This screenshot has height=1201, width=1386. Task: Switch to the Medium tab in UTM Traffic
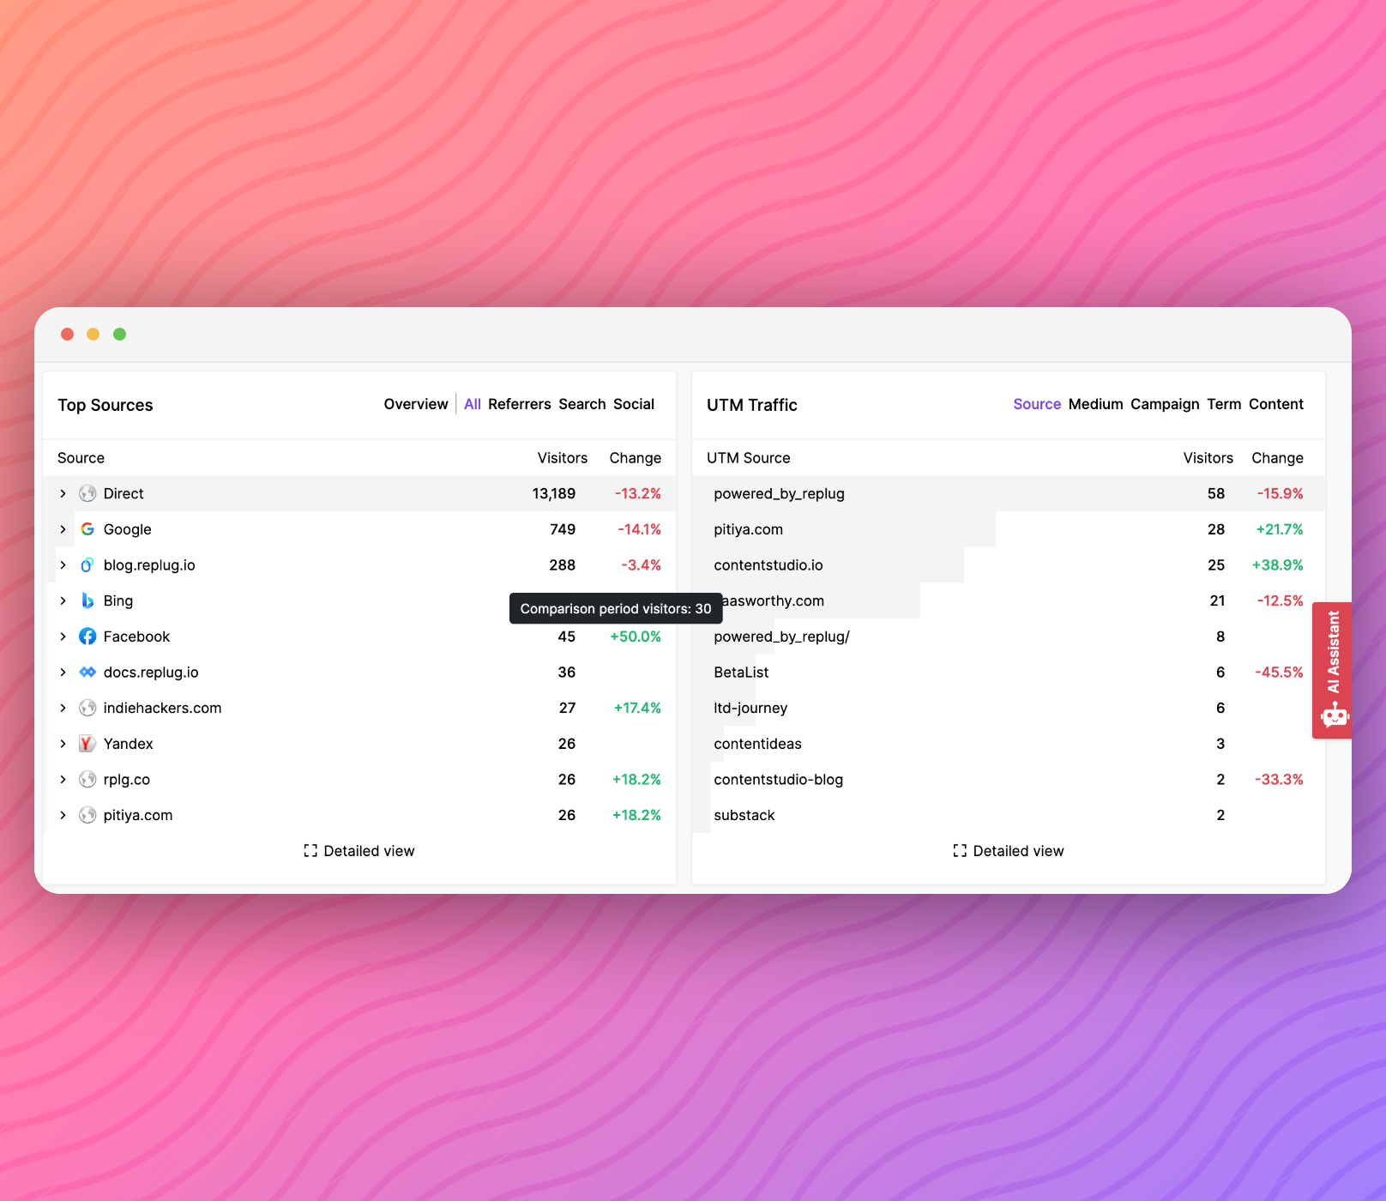(1095, 404)
